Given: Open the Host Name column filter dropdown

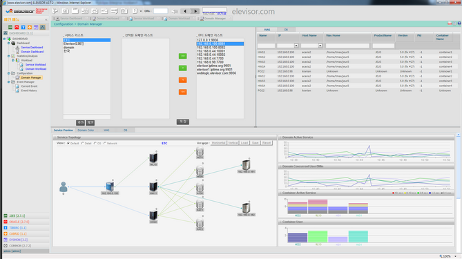Looking at the screenshot, I should tap(320, 46).
